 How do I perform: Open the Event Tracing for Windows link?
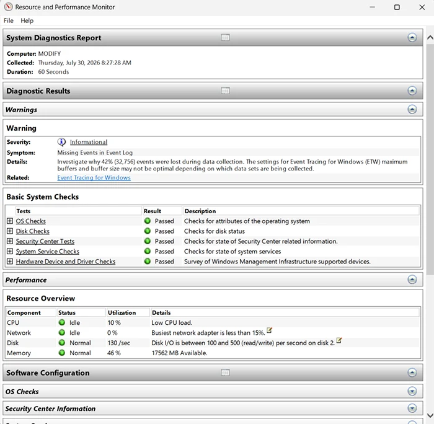94,178
